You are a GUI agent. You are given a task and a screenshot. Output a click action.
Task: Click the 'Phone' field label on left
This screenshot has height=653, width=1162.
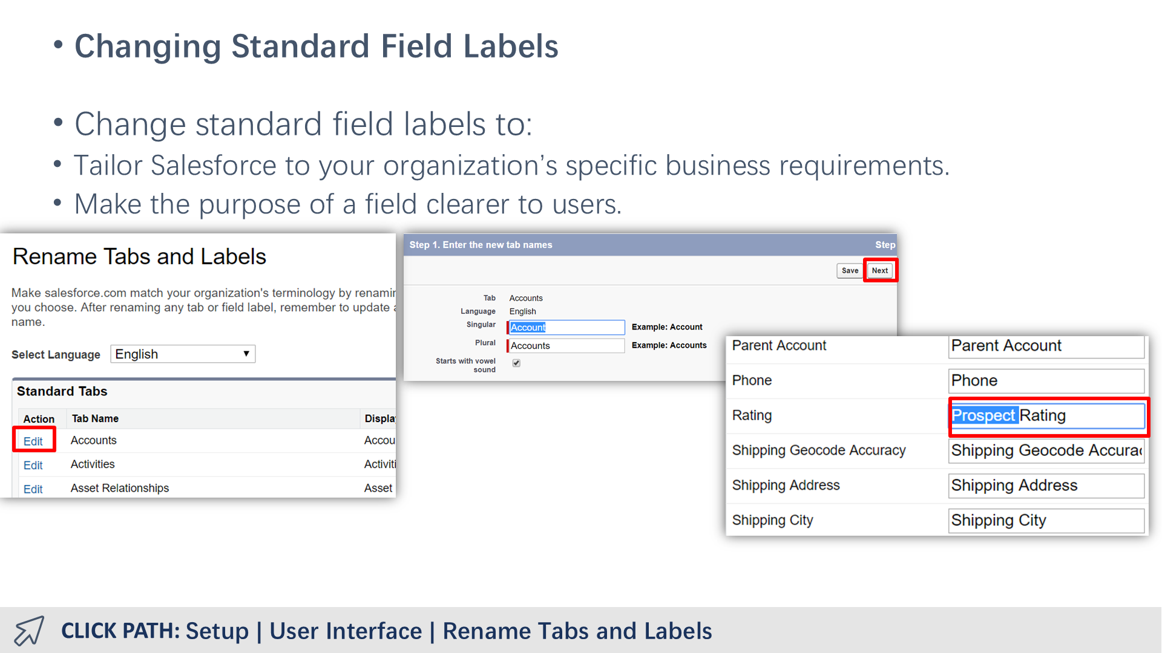(752, 380)
